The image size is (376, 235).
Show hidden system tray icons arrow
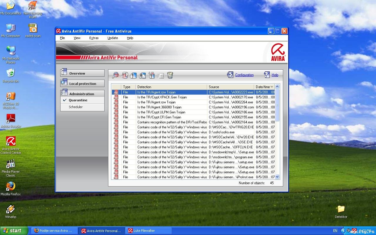(x=344, y=231)
